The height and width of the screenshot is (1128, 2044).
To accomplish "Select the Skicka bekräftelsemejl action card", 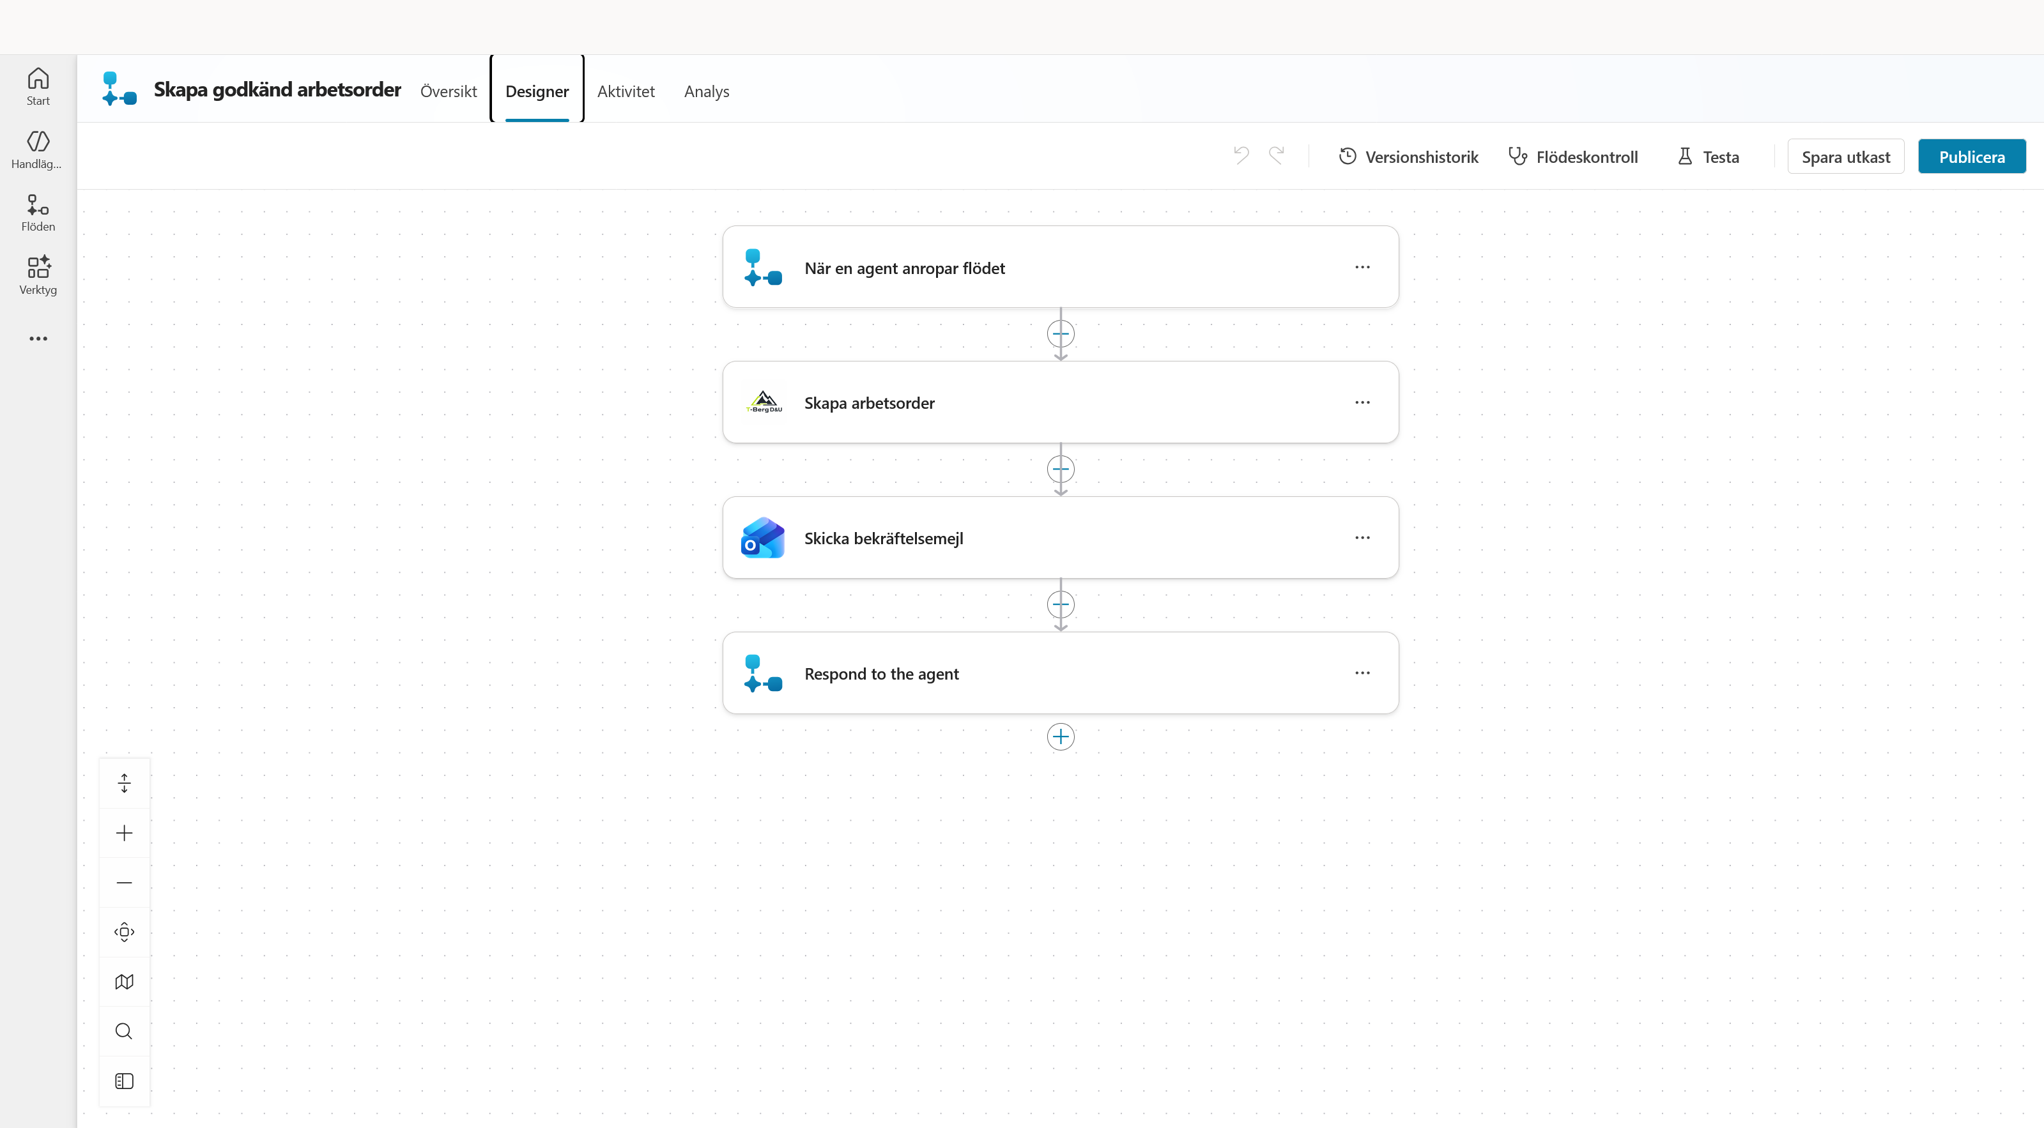I will [1060, 538].
